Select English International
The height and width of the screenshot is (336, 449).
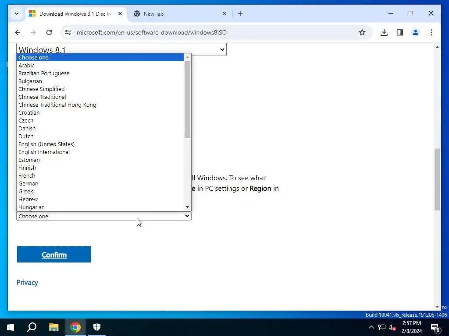point(100,152)
